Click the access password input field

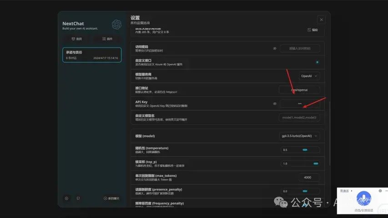(300, 48)
